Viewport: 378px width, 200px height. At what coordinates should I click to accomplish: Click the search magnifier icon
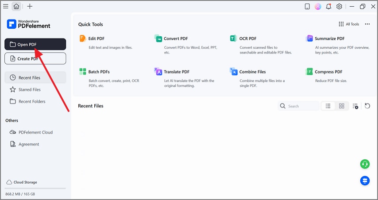click(x=282, y=106)
